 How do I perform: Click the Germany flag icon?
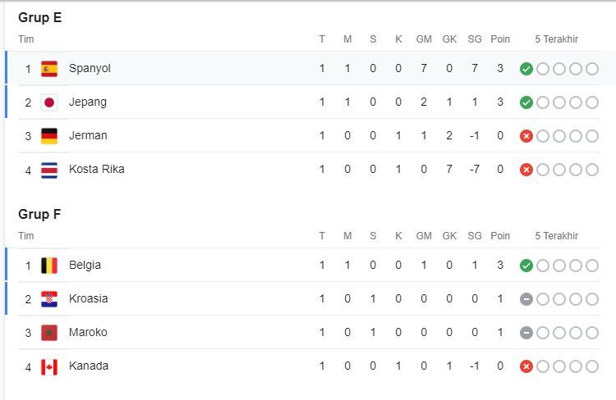coord(49,136)
